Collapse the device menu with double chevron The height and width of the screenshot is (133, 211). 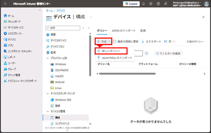[x=89, y=28]
